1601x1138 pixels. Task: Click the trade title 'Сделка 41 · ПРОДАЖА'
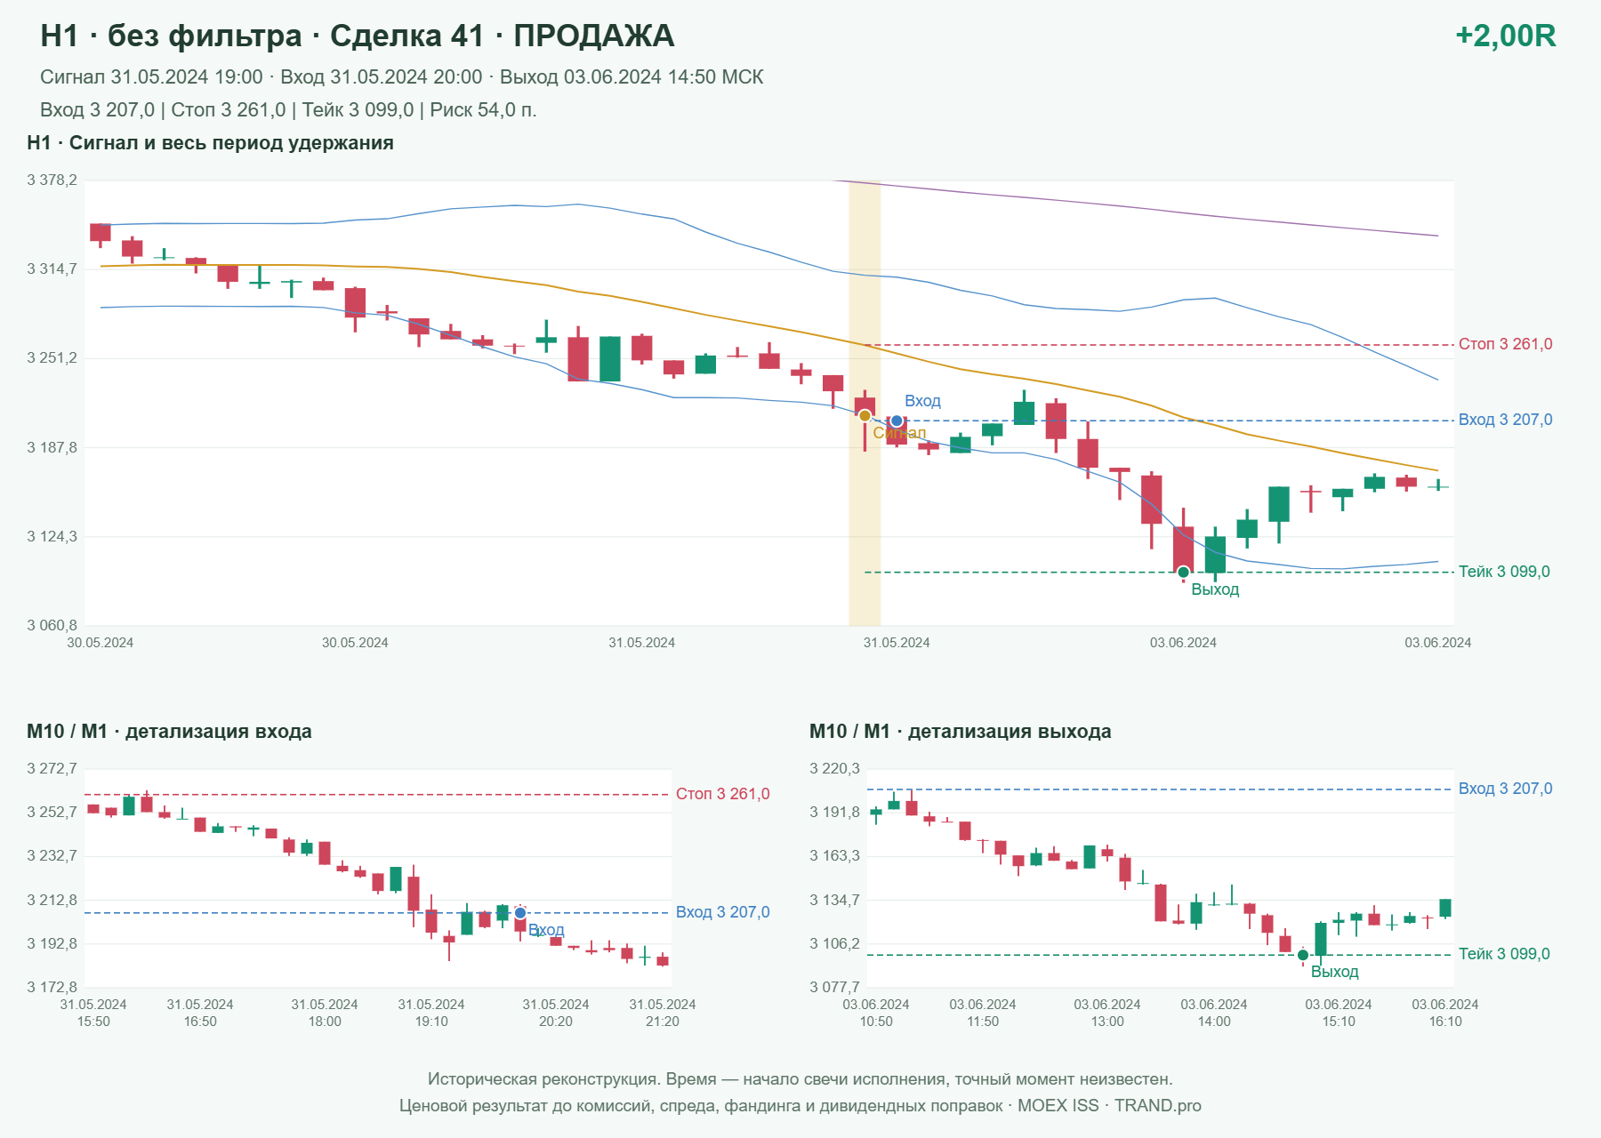click(502, 36)
